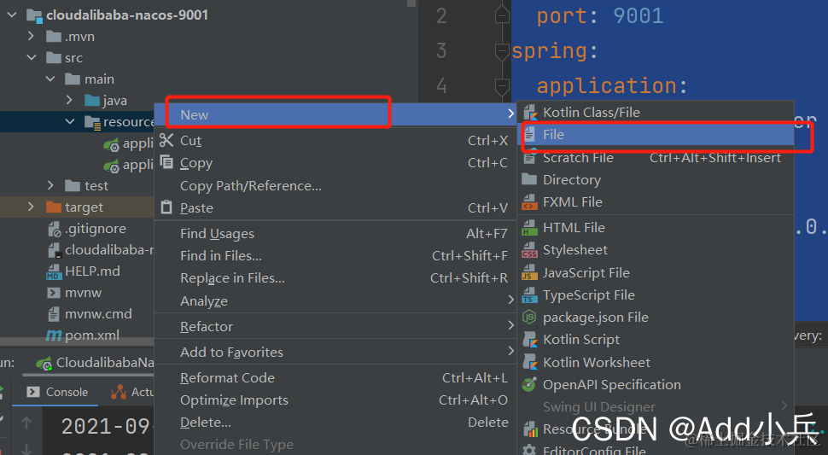Click the JavaScript File icon
The width and height of the screenshot is (828, 455).
[x=529, y=273]
